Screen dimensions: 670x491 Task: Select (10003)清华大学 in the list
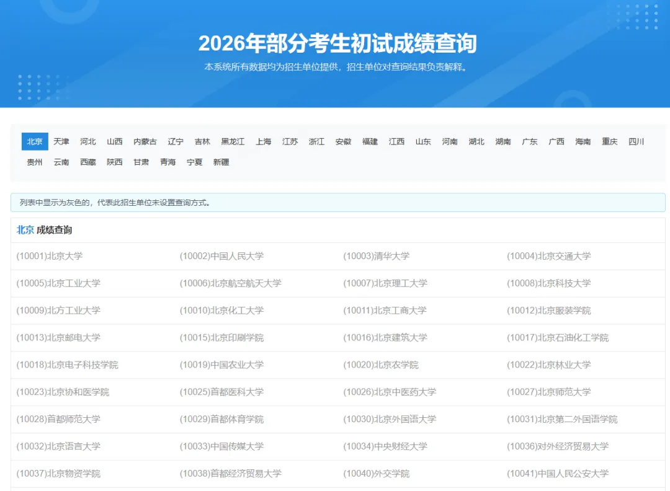377,256
